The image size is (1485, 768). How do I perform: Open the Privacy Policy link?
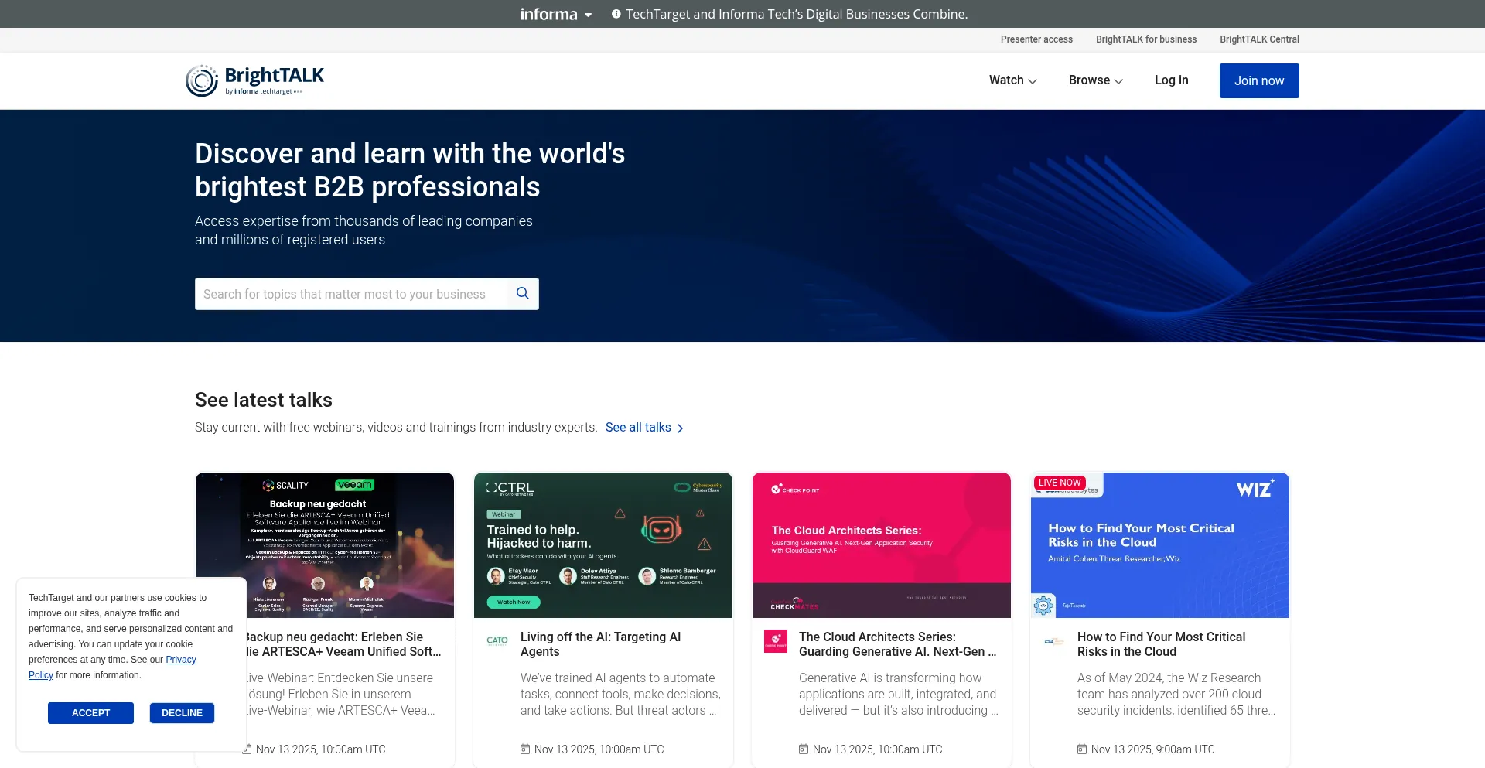point(181,660)
